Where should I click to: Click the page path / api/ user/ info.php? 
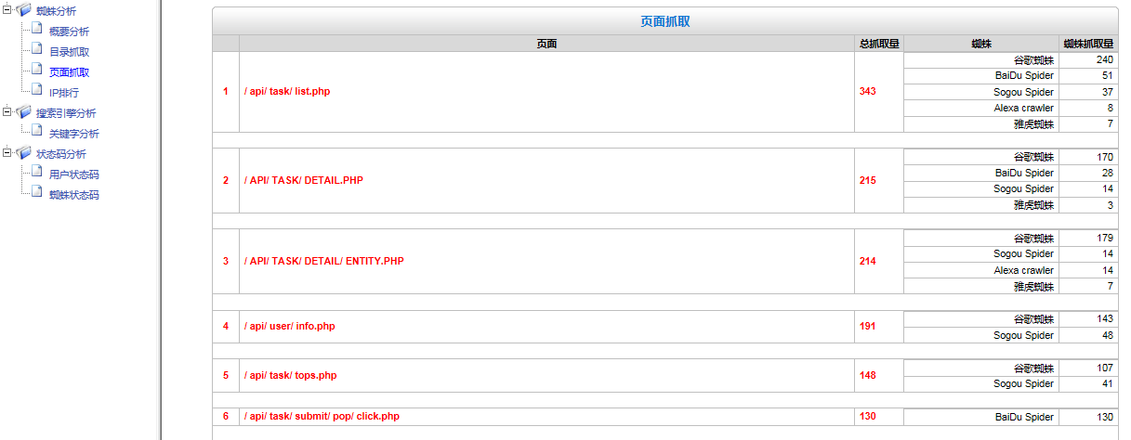click(x=290, y=327)
